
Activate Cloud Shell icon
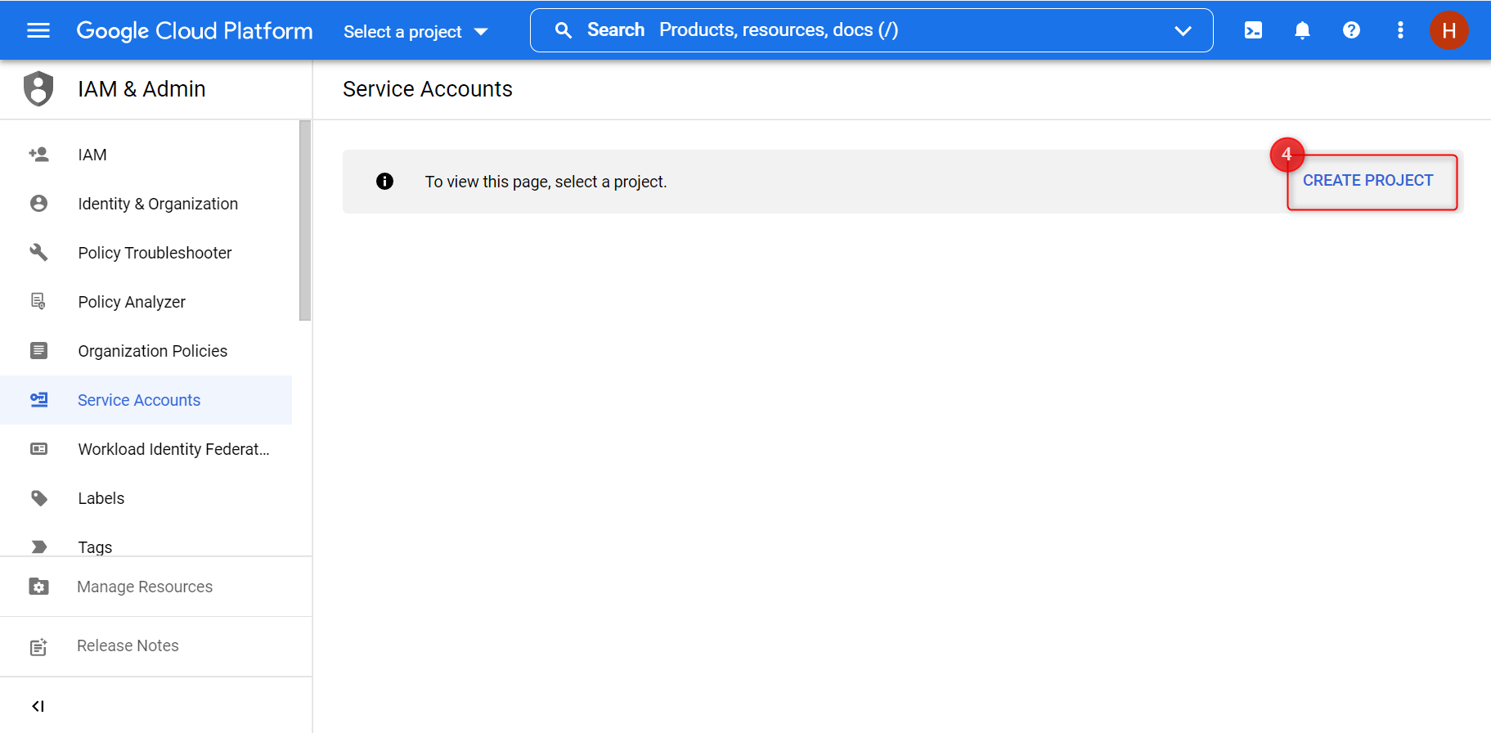[x=1253, y=30]
